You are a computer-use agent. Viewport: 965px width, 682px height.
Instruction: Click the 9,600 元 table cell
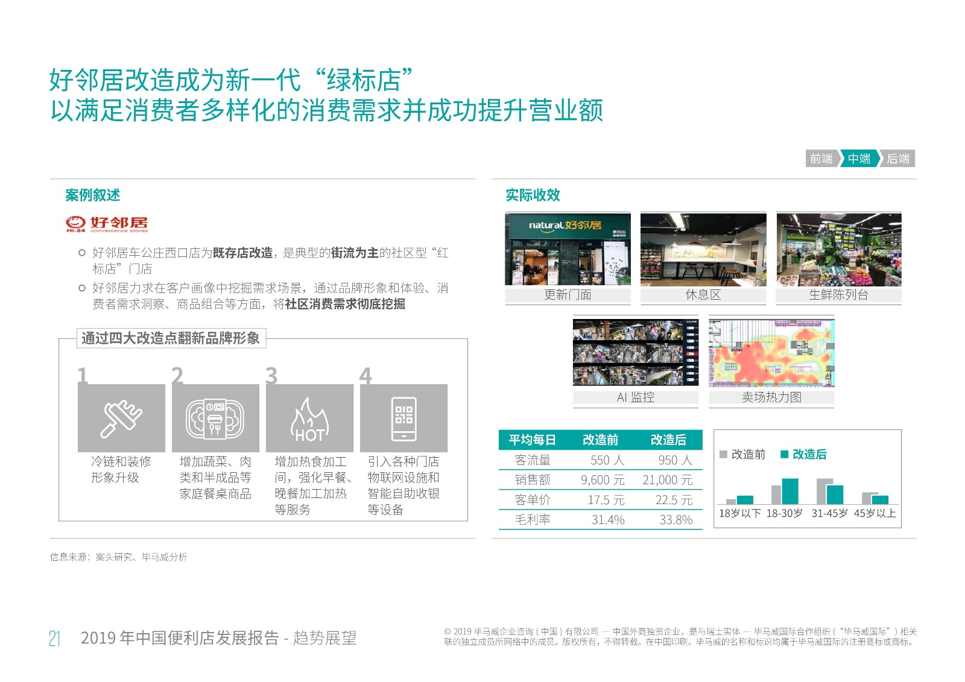603,480
